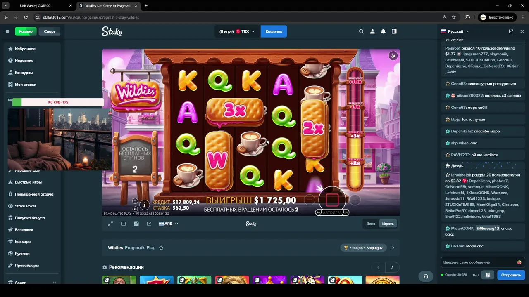Enable theater mode for the game

point(123,224)
